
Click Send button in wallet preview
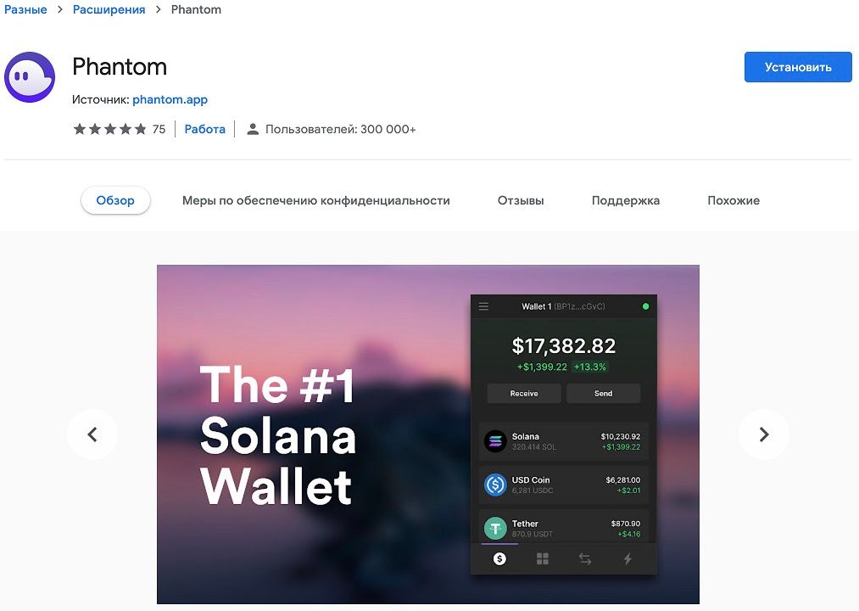point(603,393)
